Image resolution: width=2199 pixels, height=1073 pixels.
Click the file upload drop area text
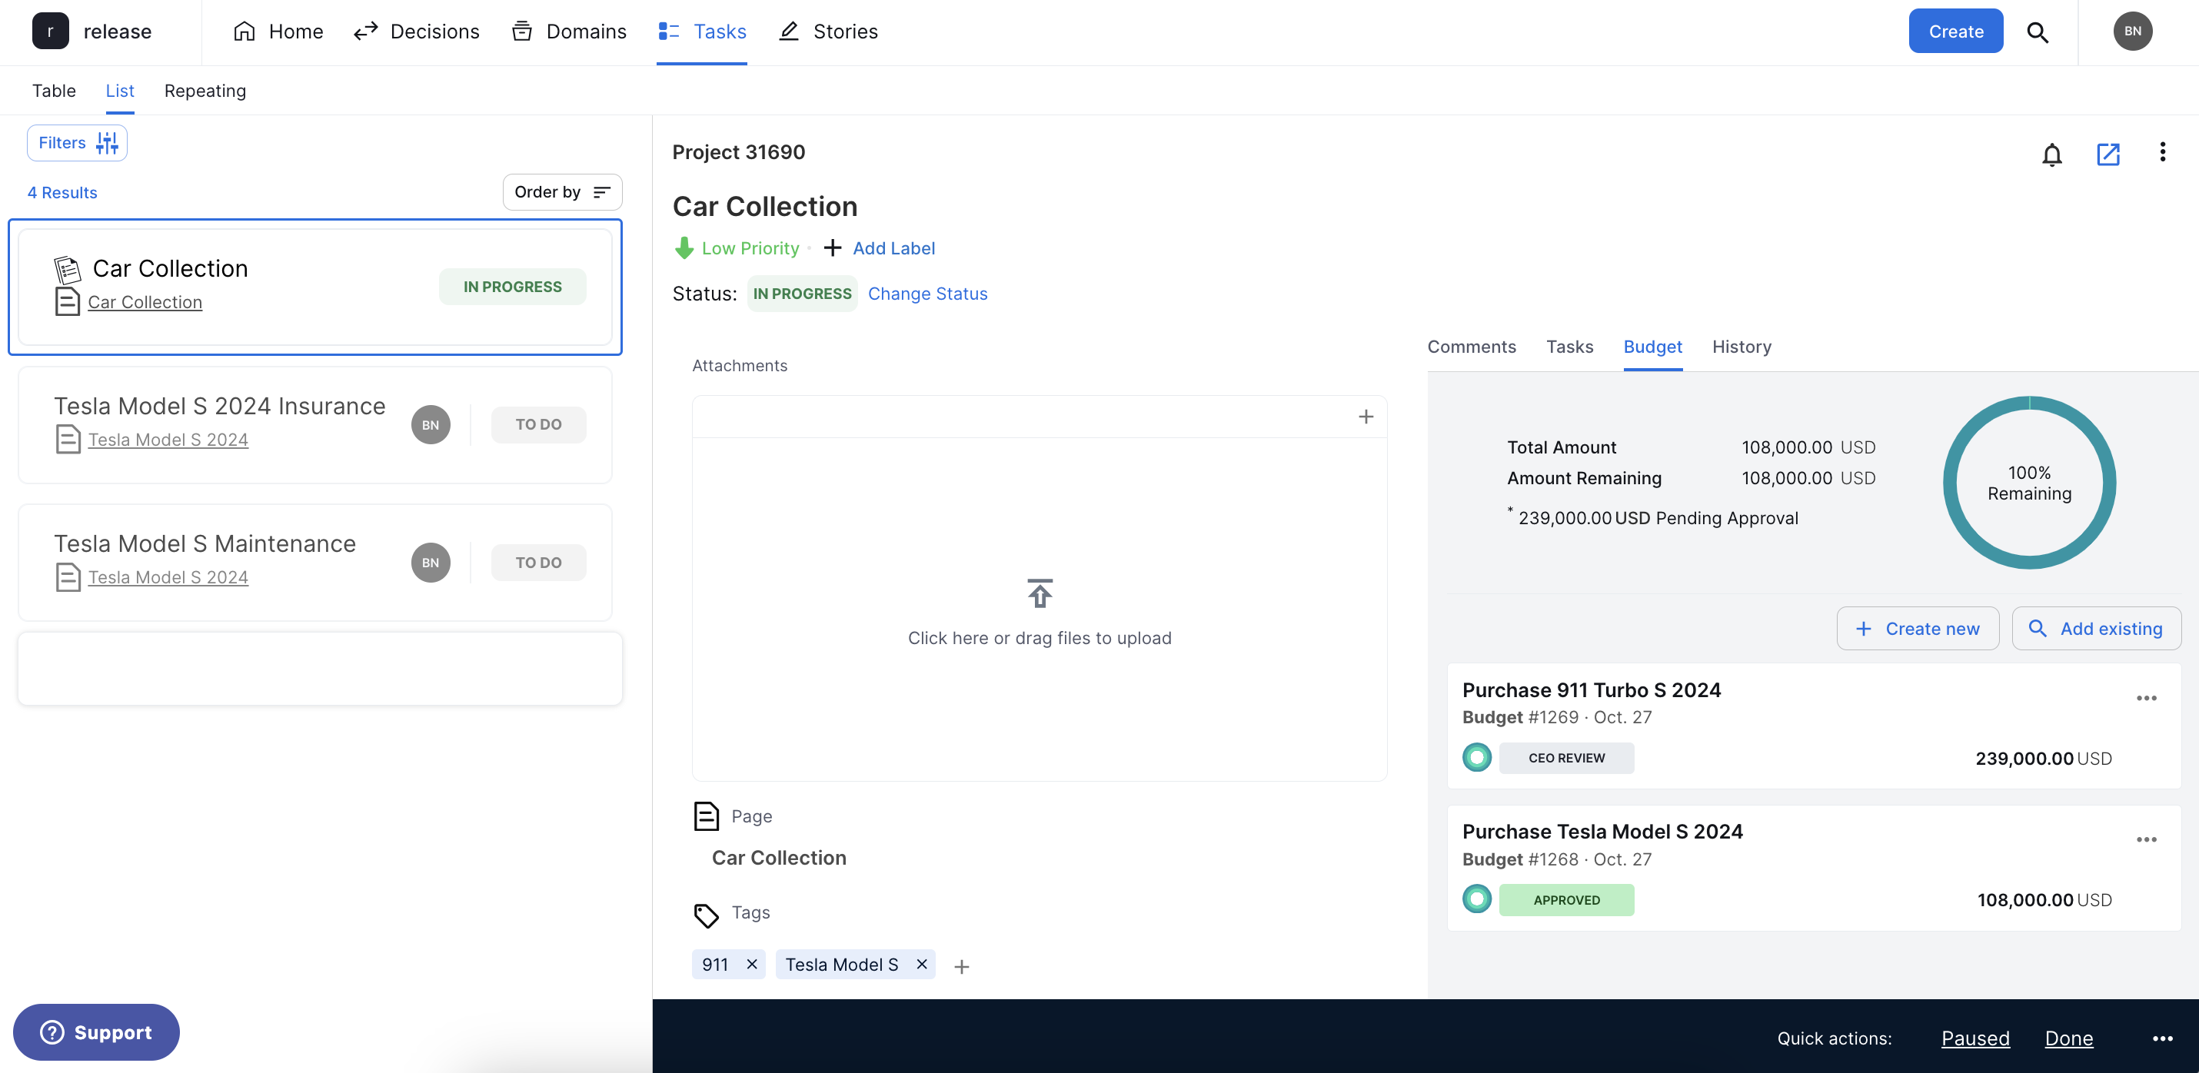[1040, 639]
